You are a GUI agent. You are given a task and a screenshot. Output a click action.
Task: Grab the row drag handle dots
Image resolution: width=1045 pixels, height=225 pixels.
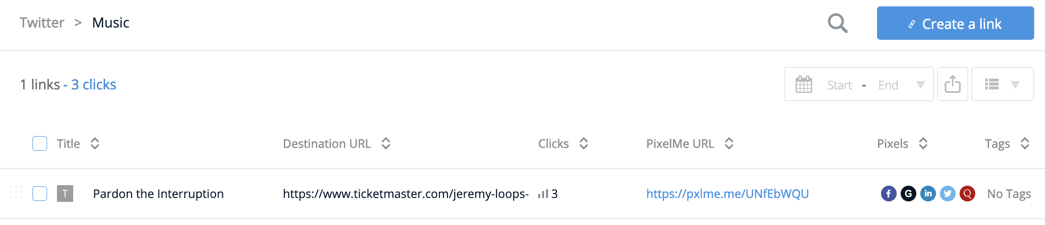(x=16, y=192)
